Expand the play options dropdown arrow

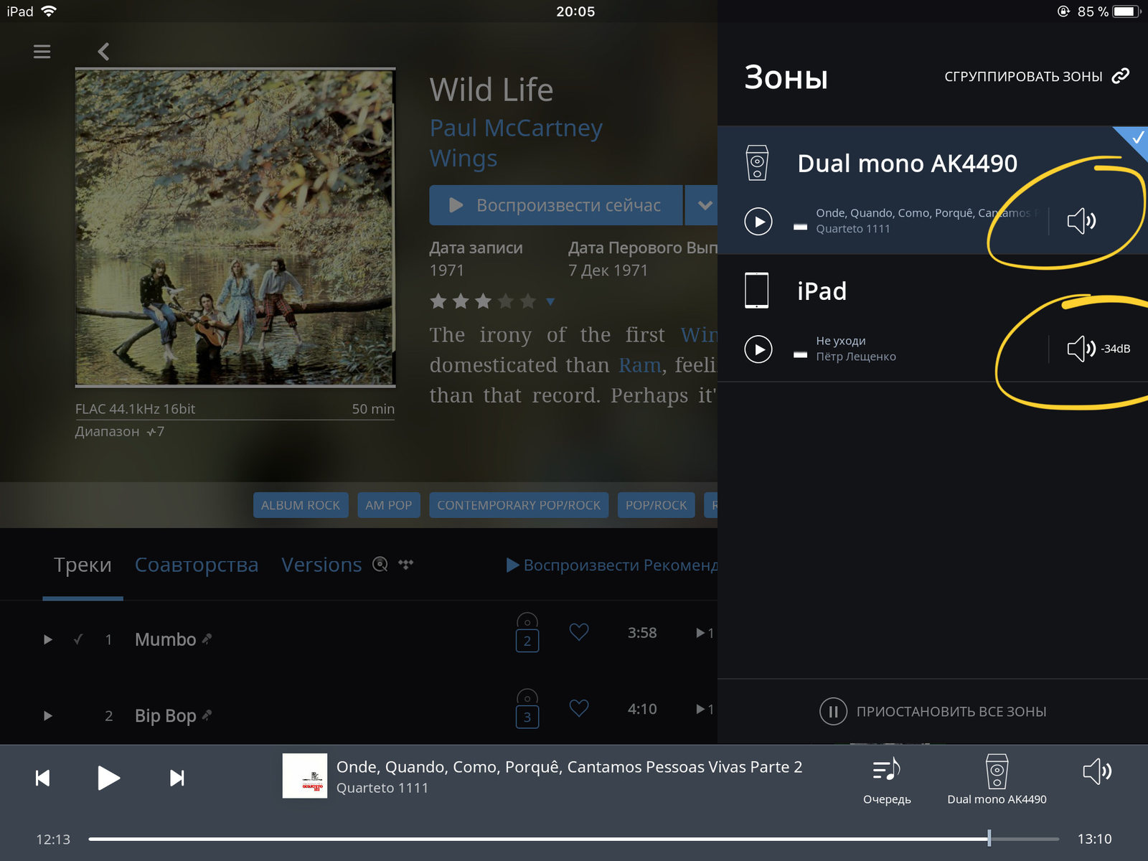tap(703, 205)
